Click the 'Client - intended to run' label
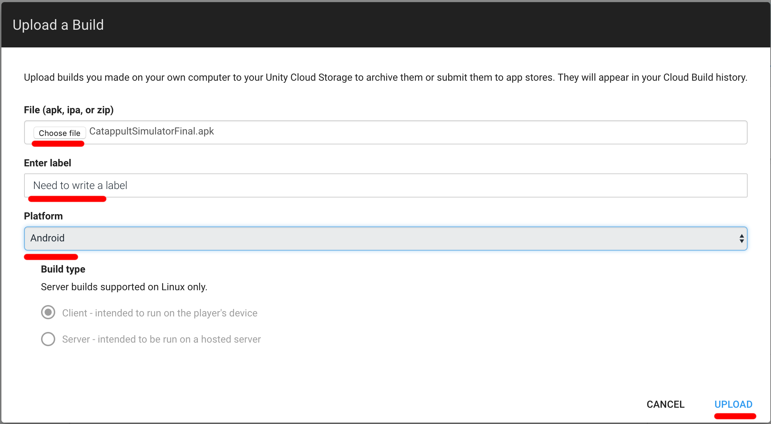 160,313
